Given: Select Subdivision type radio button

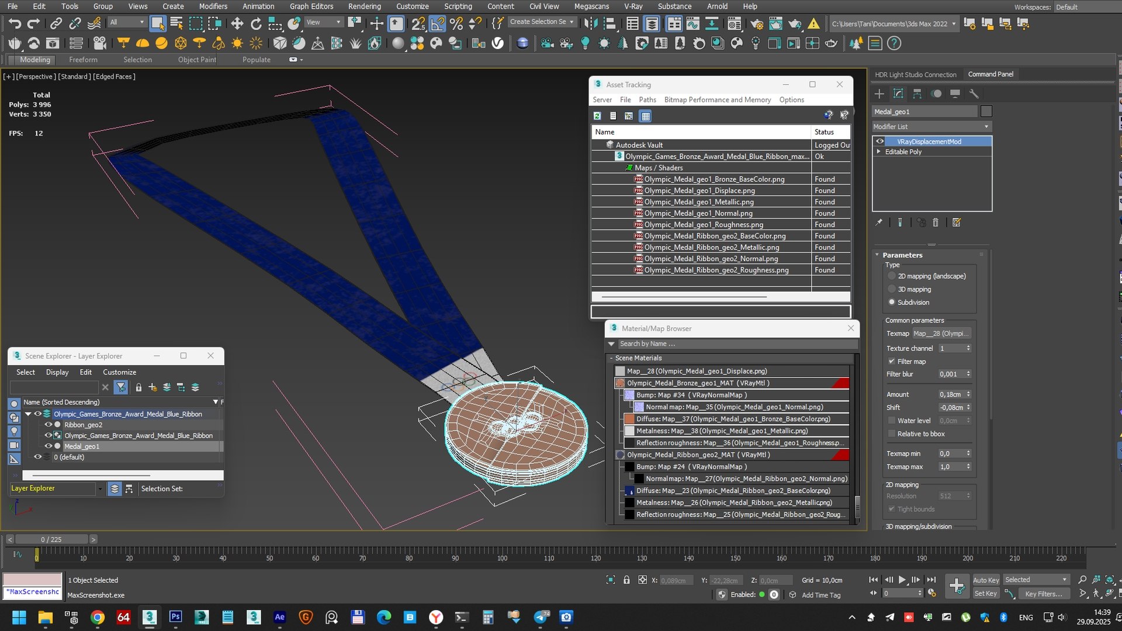Looking at the screenshot, I should point(892,302).
